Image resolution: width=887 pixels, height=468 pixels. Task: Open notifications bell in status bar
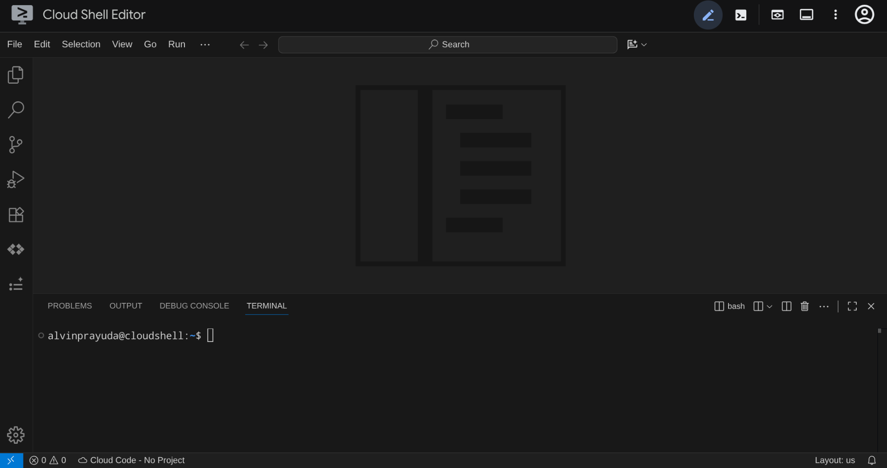tap(873, 460)
